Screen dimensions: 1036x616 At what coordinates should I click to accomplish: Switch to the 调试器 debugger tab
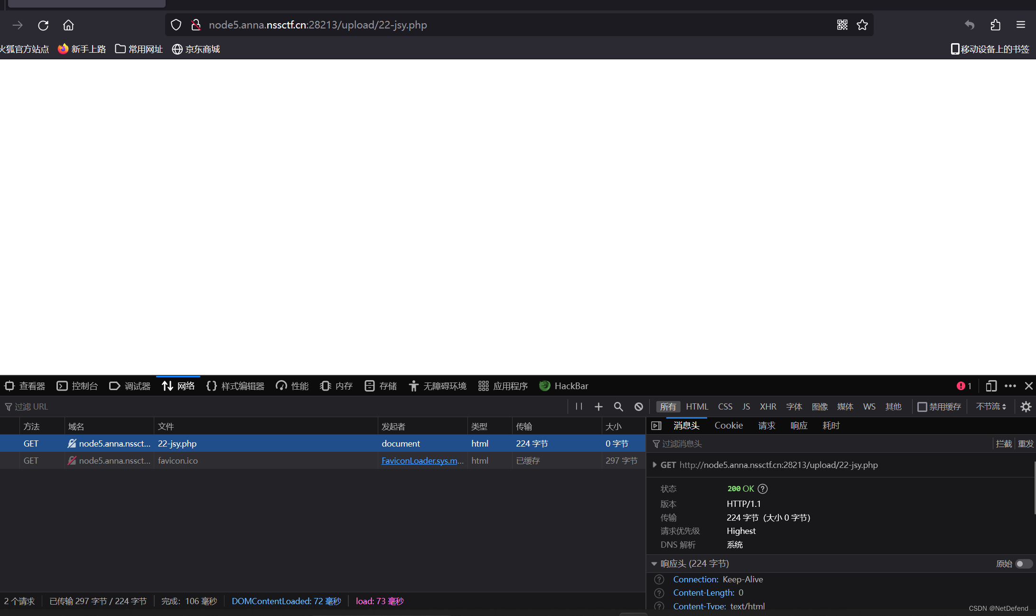pyautogui.click(x=130, y=386)
